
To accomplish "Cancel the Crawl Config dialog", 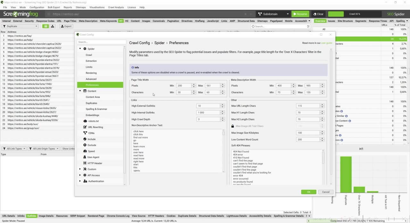I will coord(325,192).
